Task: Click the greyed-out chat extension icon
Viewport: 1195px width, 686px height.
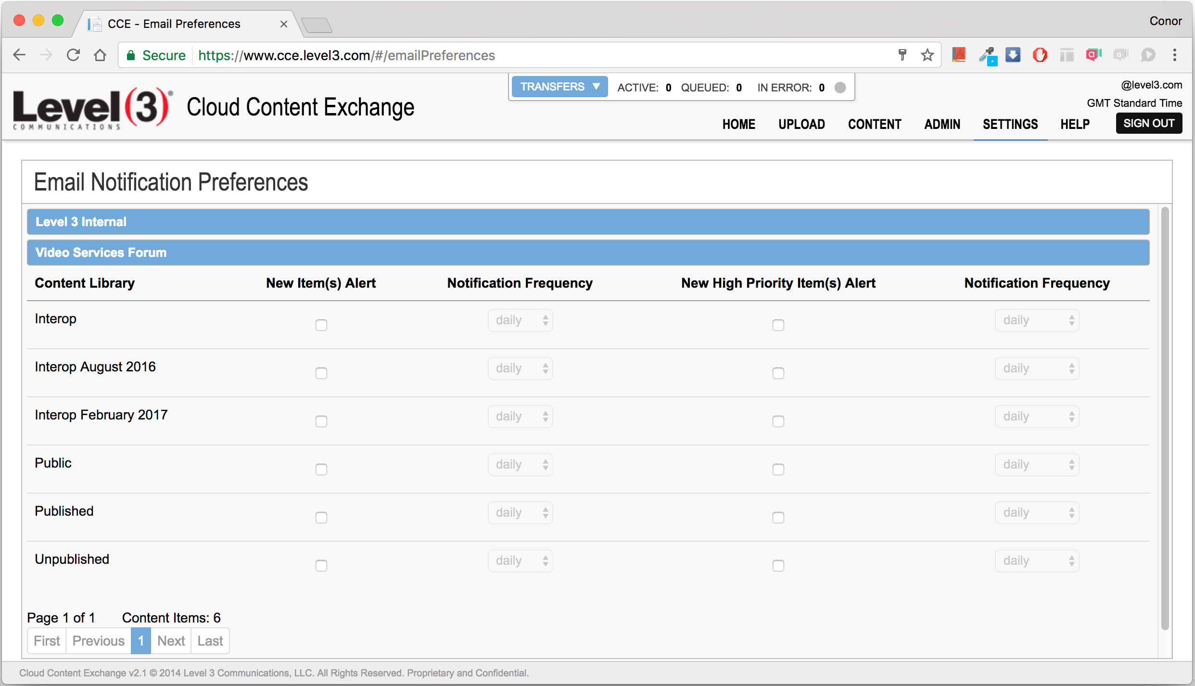Action: [1120, 55]
